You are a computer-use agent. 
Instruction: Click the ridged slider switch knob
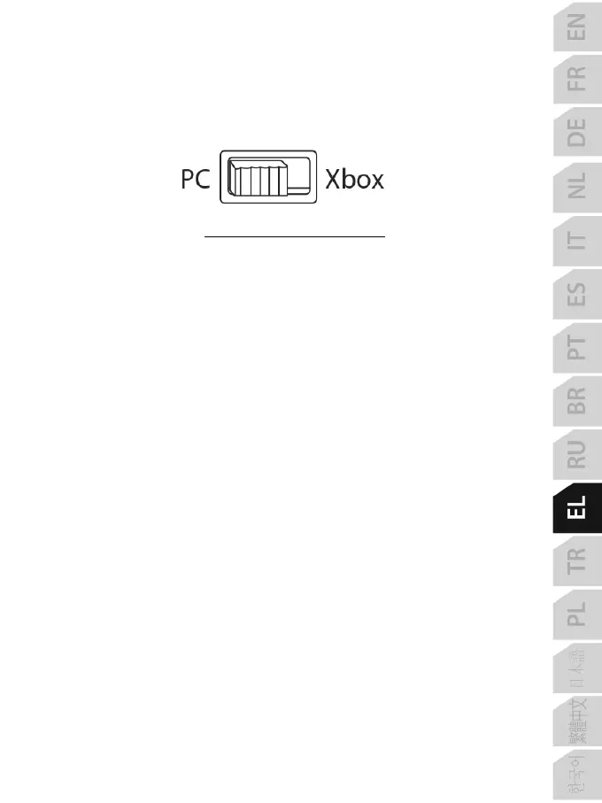tap(258, 178)
